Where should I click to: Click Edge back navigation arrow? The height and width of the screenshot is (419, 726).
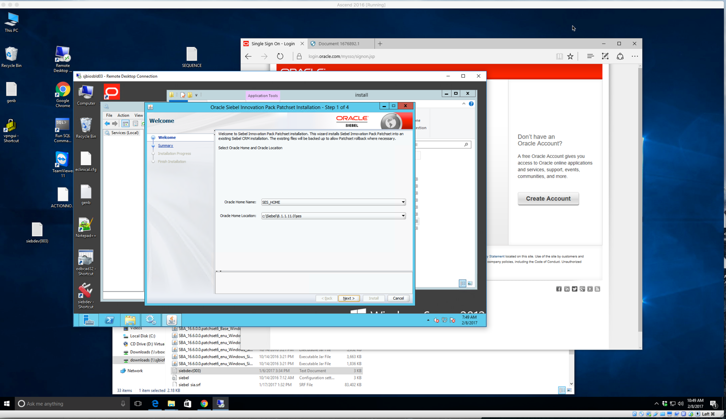[x=248, y=56]
